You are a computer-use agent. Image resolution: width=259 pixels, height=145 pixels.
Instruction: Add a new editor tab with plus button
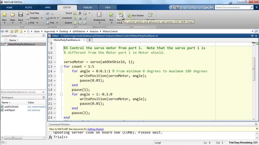[x=89, y=40]
